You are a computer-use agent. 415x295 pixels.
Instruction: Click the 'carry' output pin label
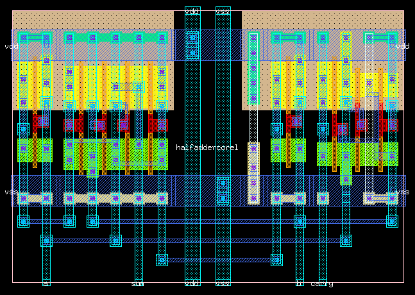tap(321, 283)
